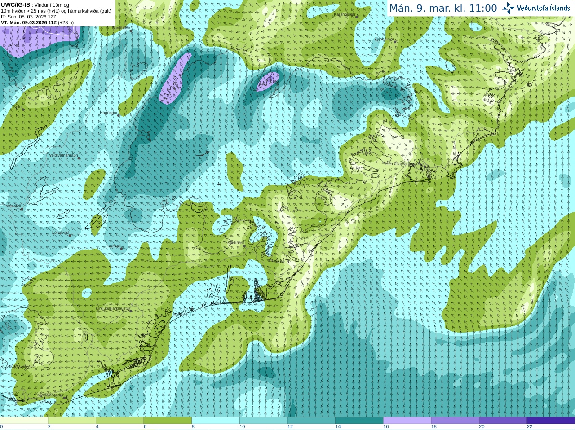Click the 'IT: Sun. 08. 03. 2026 12Z' line
Screen dimensions: 575x430
click(28, 17)
